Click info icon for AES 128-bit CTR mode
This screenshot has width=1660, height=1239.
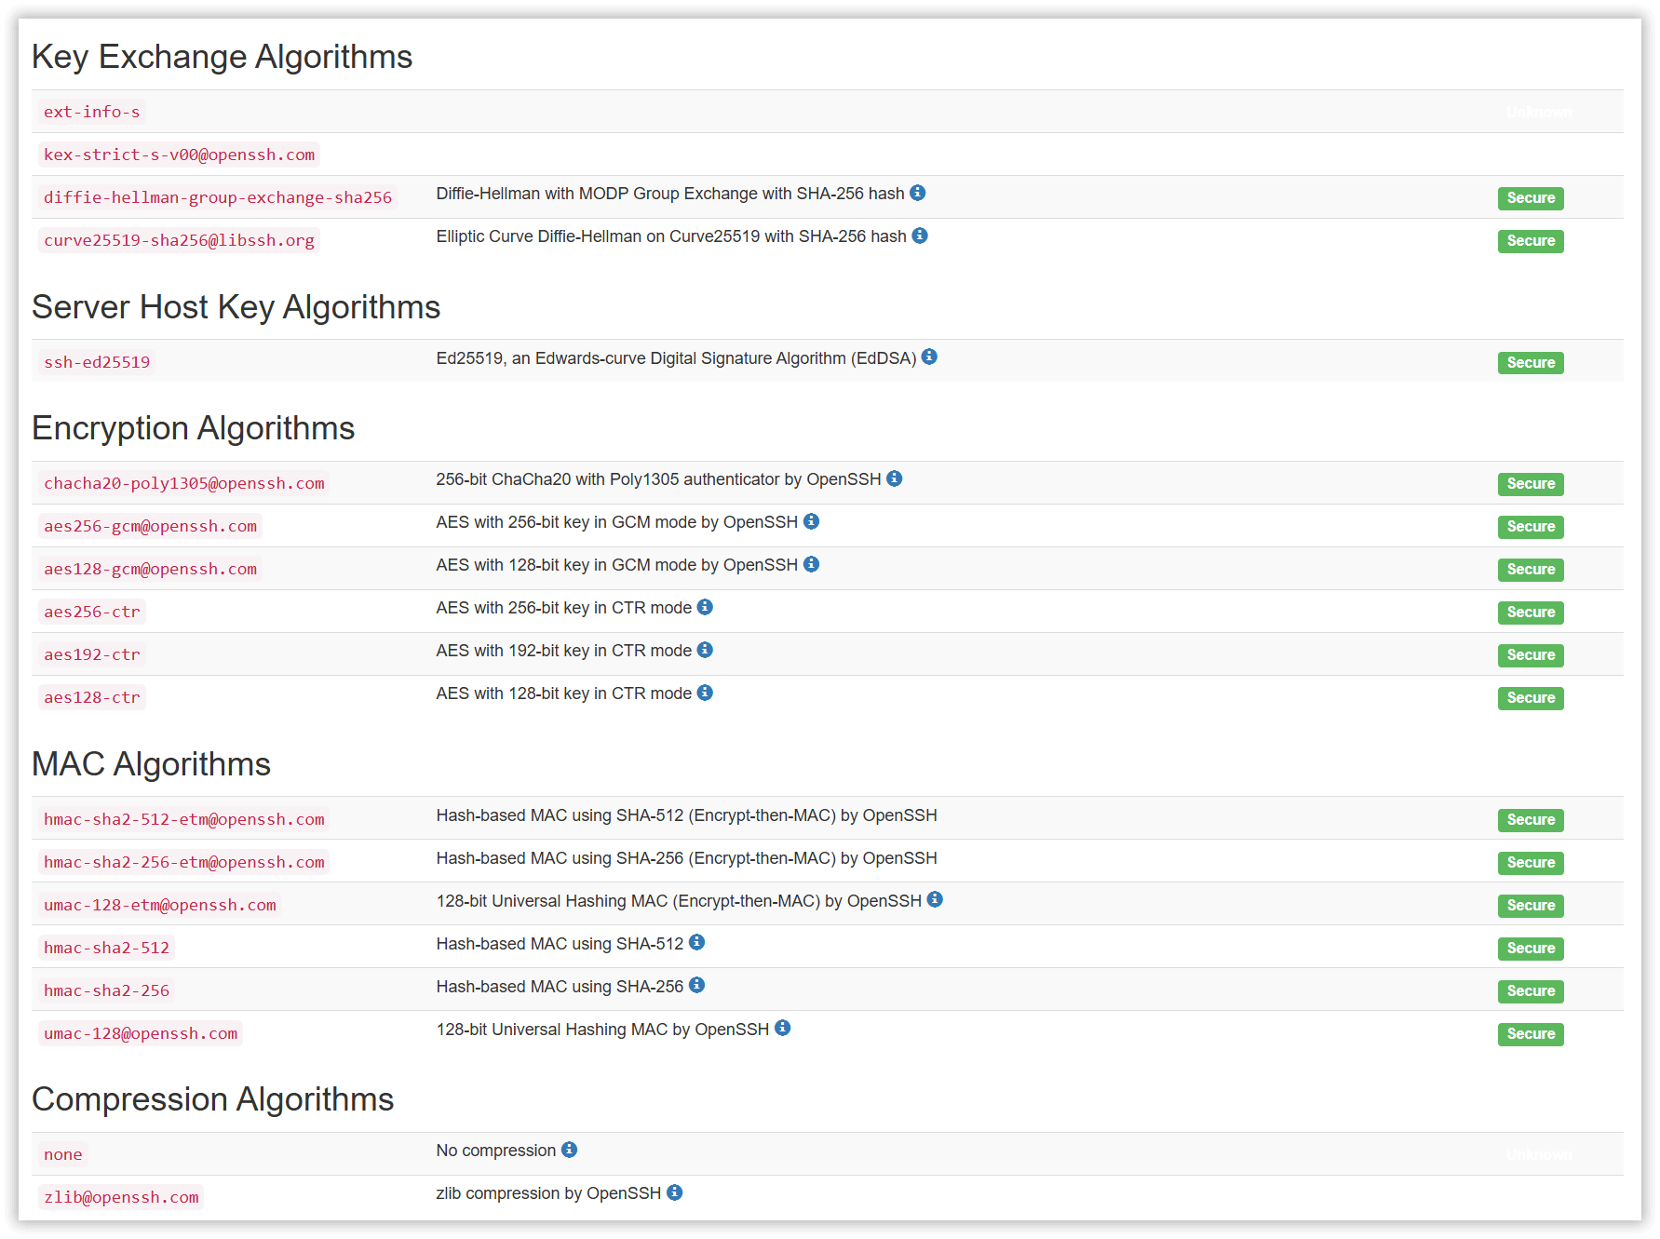point(705,693)
